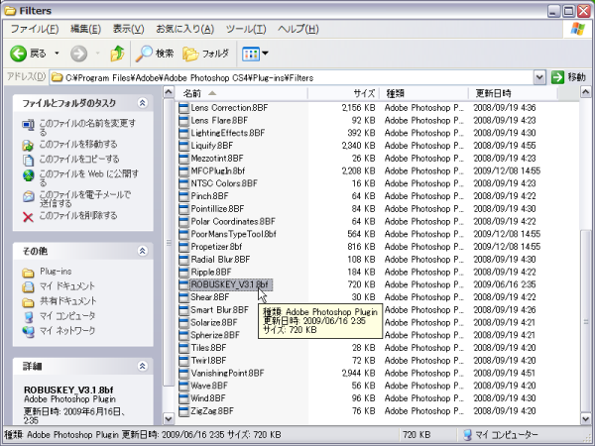Open マイ ドキュメント in sidebar
The width and height of the screenshot is (595, 446).
(67, 286)
